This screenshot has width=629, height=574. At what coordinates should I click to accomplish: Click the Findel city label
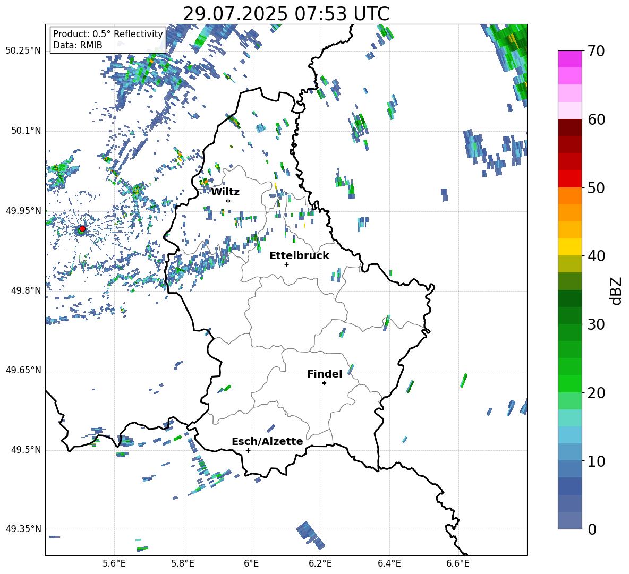tap(325, 374)
